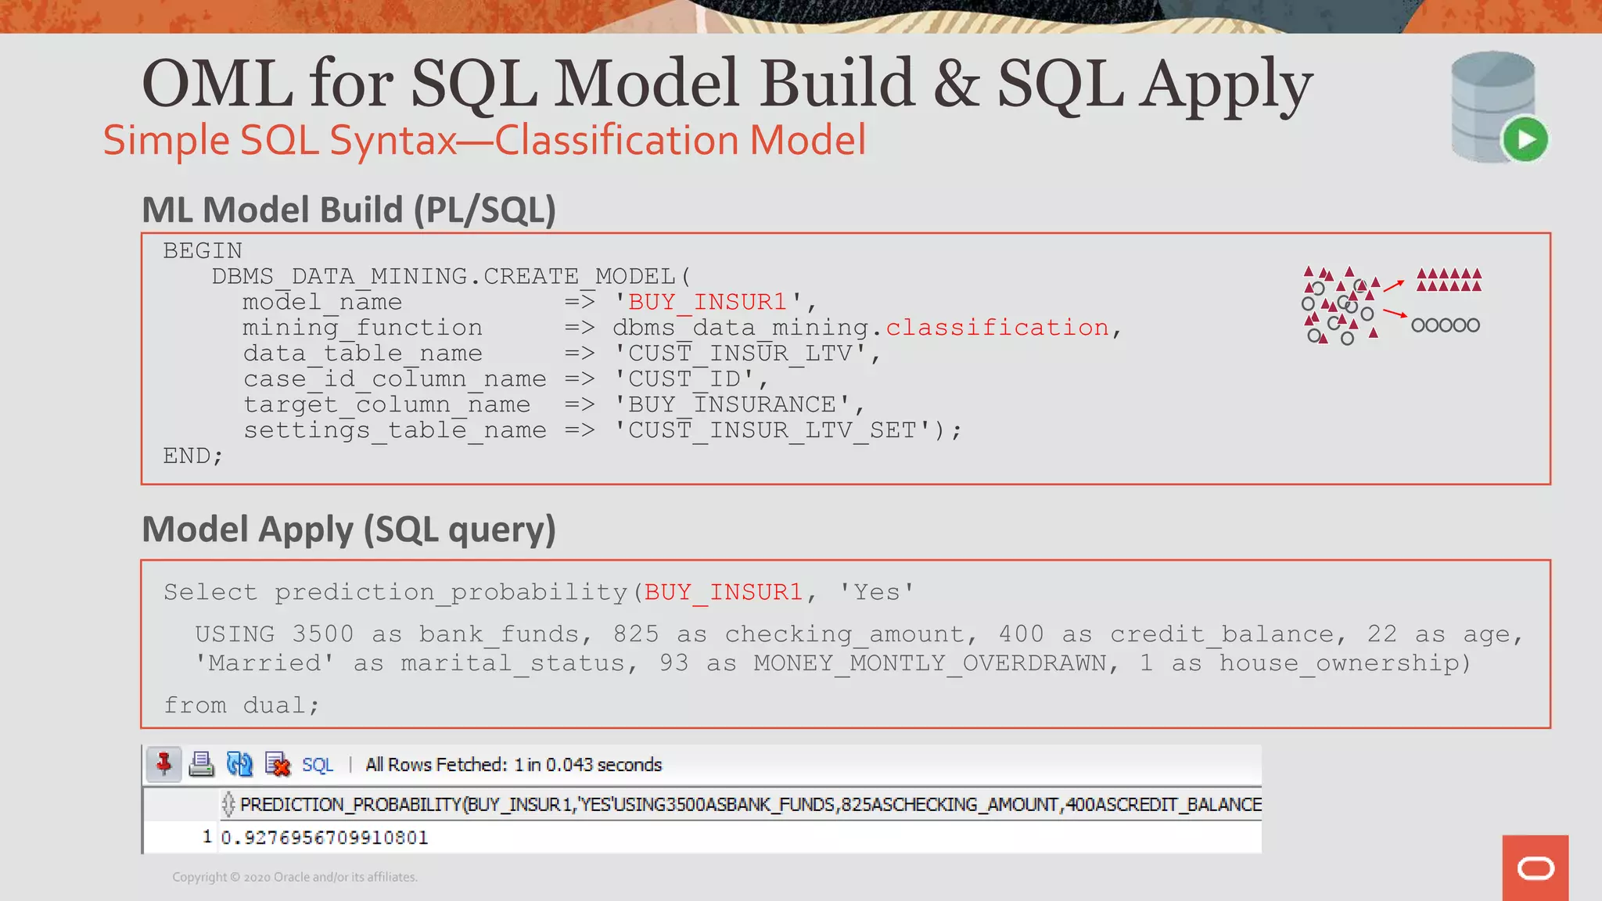Click the Oracle logo in bottom corner
The width and height of the screenshot is (1602, 901).
[1535, 868]
